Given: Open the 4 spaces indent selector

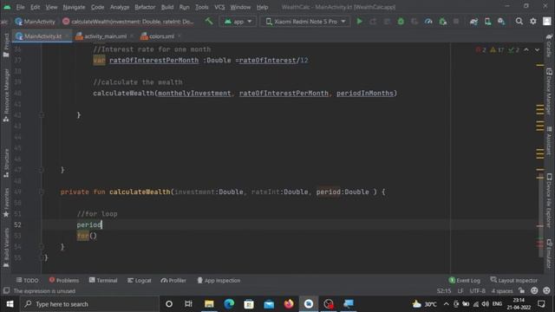Looking at the screenshot, I should click(x=502, y=291).
